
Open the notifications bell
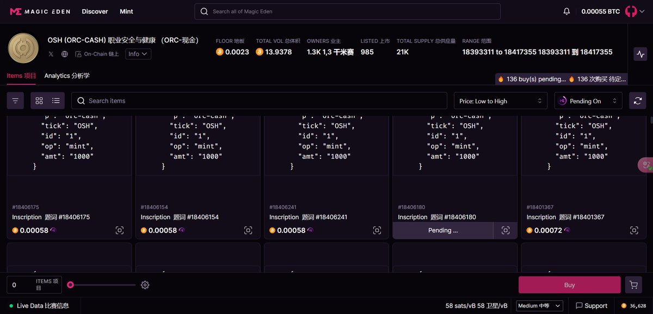[567, 11]
